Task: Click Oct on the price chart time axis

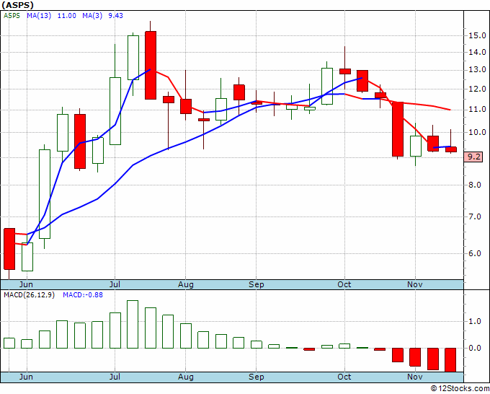Action: [x=344, y=284]
